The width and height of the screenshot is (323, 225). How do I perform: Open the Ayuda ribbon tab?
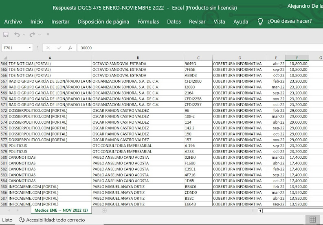pyautogui.click(x=241, y=22)
